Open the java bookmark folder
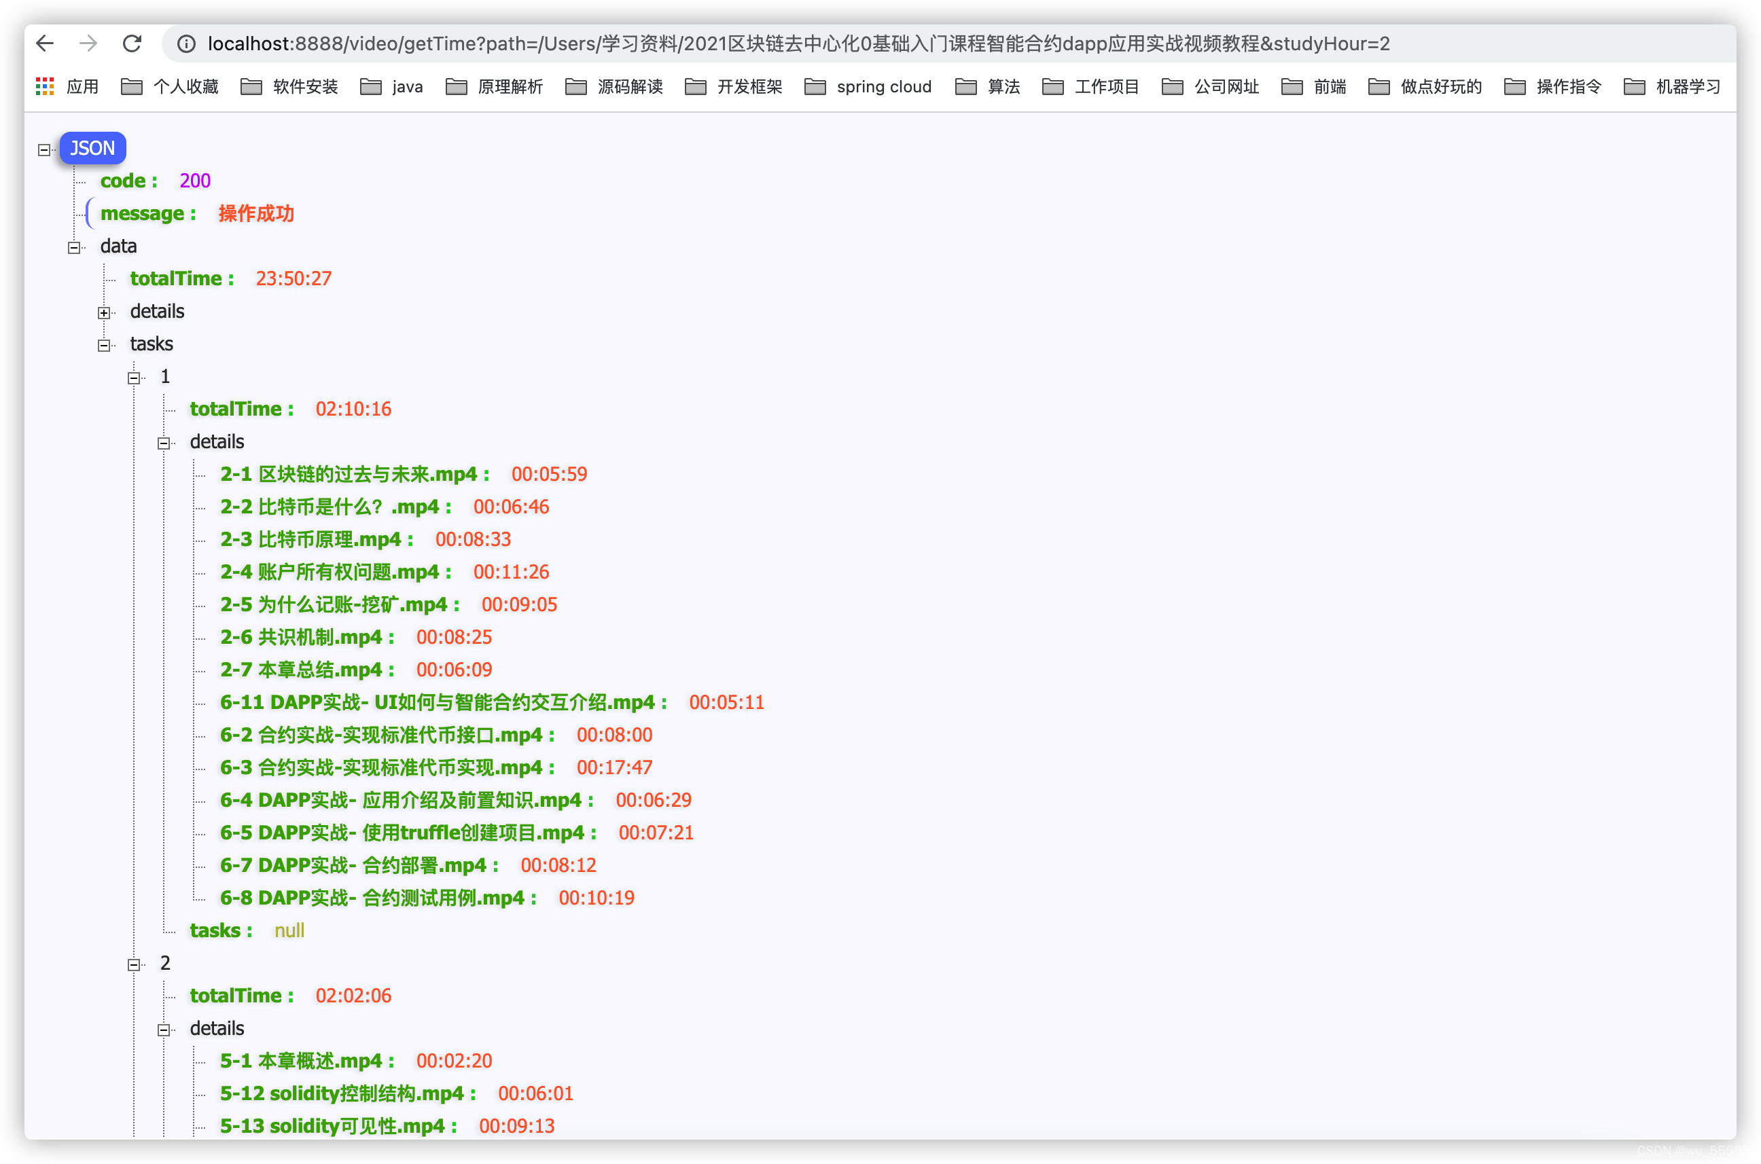Viewport: 1761px width, 1164px height. [391, 87]
